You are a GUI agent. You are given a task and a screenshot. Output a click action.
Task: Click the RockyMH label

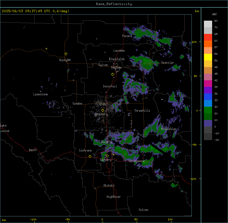[x=65, y=60]
